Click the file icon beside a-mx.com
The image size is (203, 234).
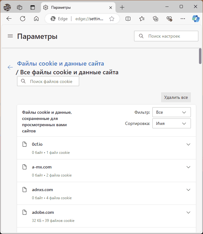[x=25, y=167]
